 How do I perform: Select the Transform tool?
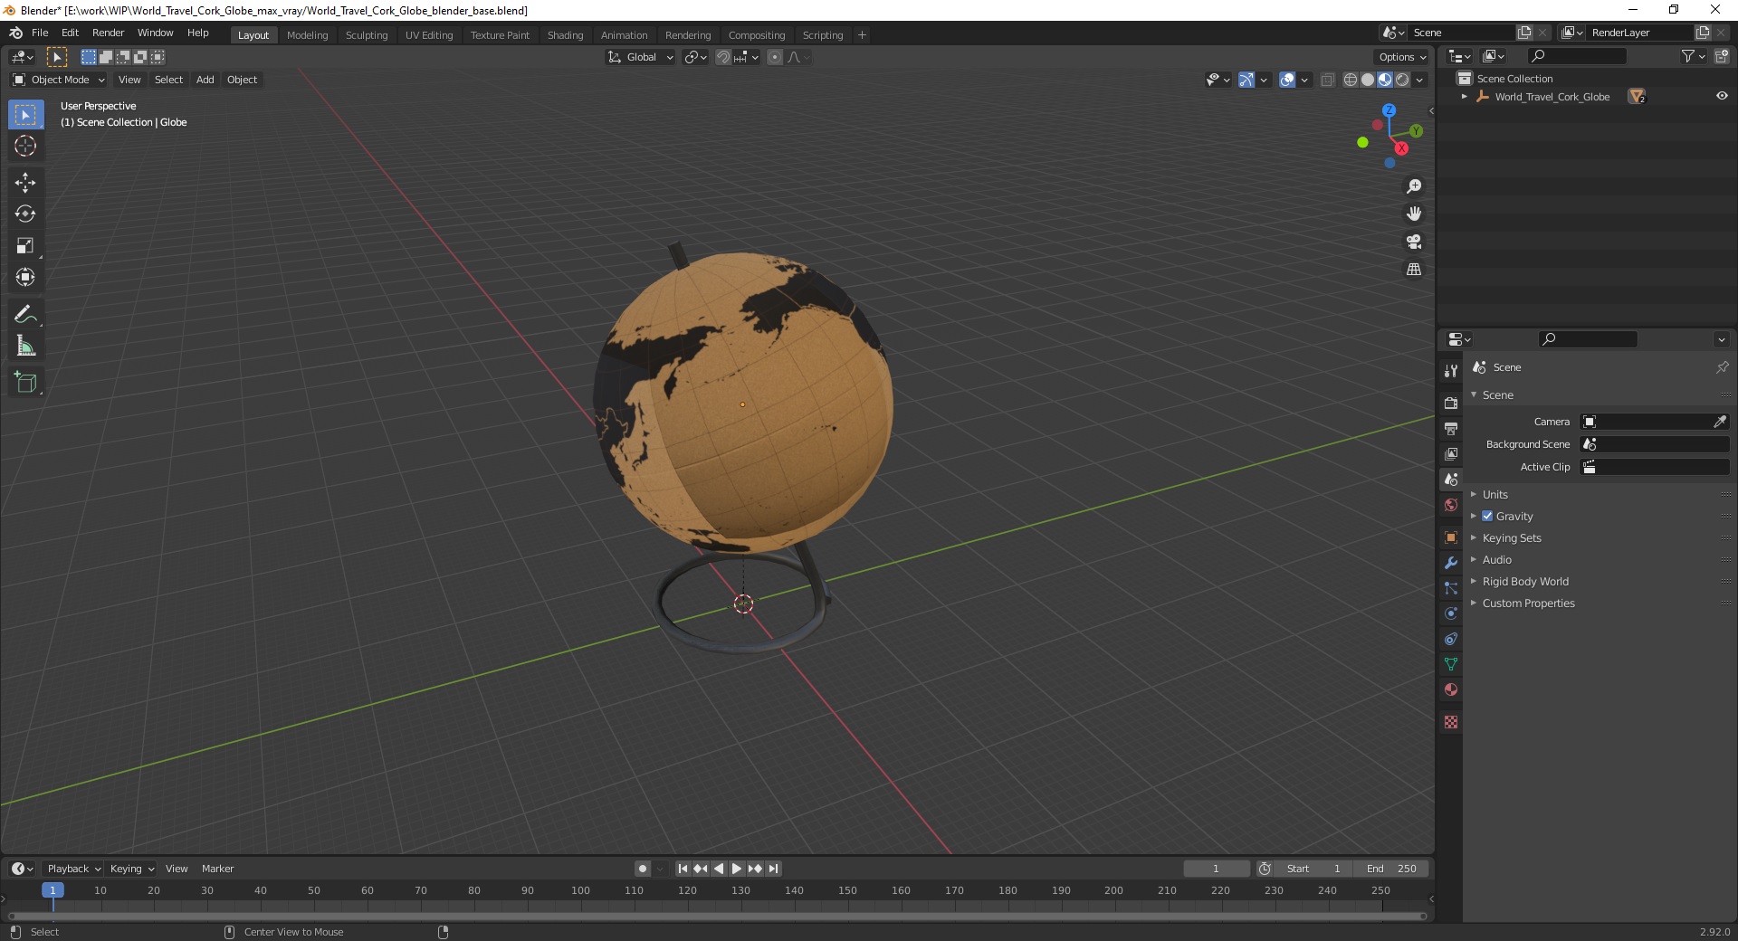point(25,278)
